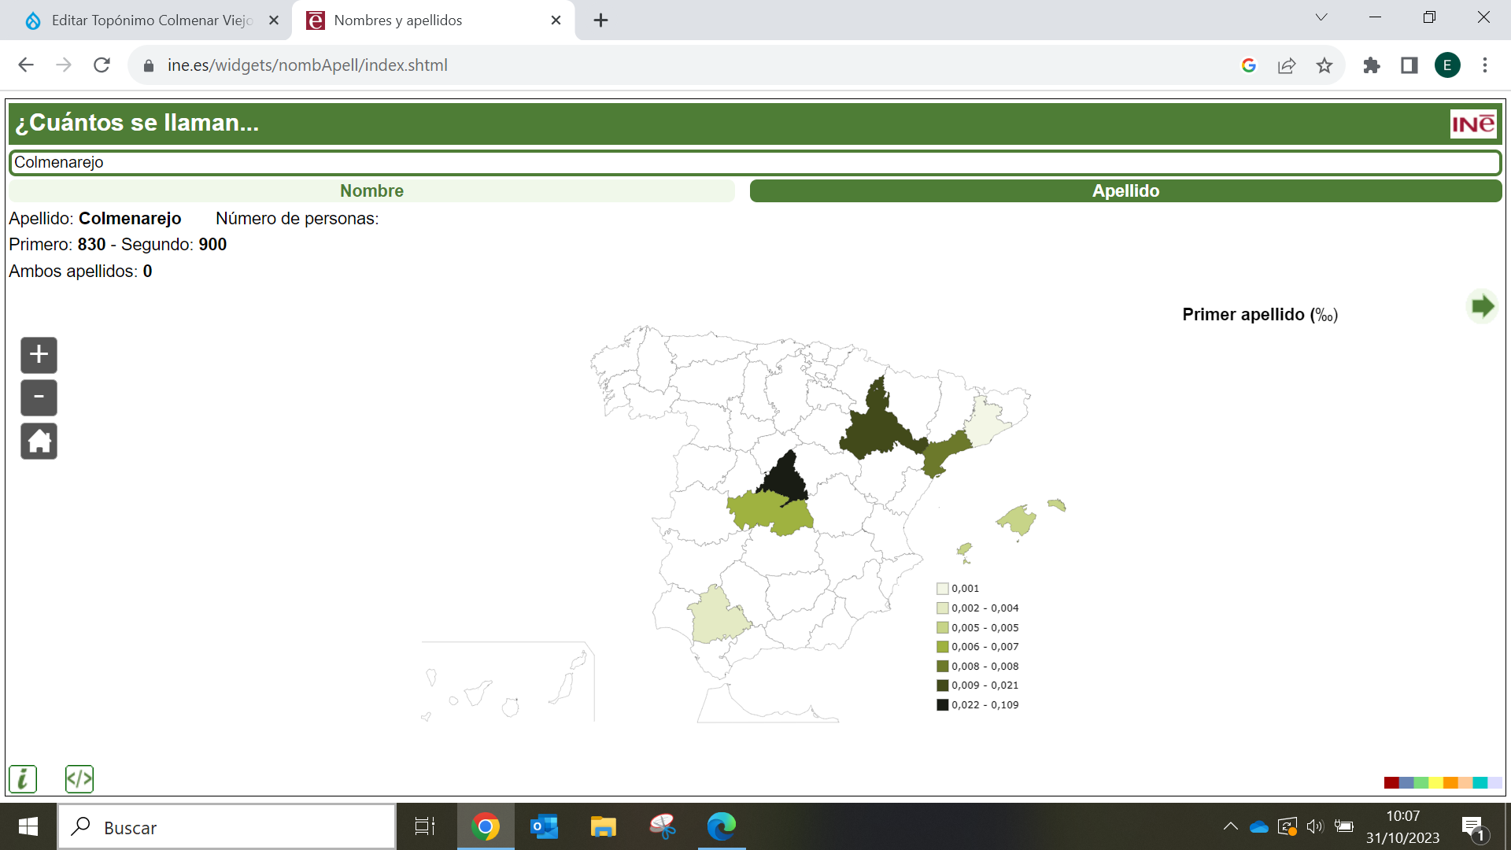Click the green next-map arrow

click(x=1482, y=306)
